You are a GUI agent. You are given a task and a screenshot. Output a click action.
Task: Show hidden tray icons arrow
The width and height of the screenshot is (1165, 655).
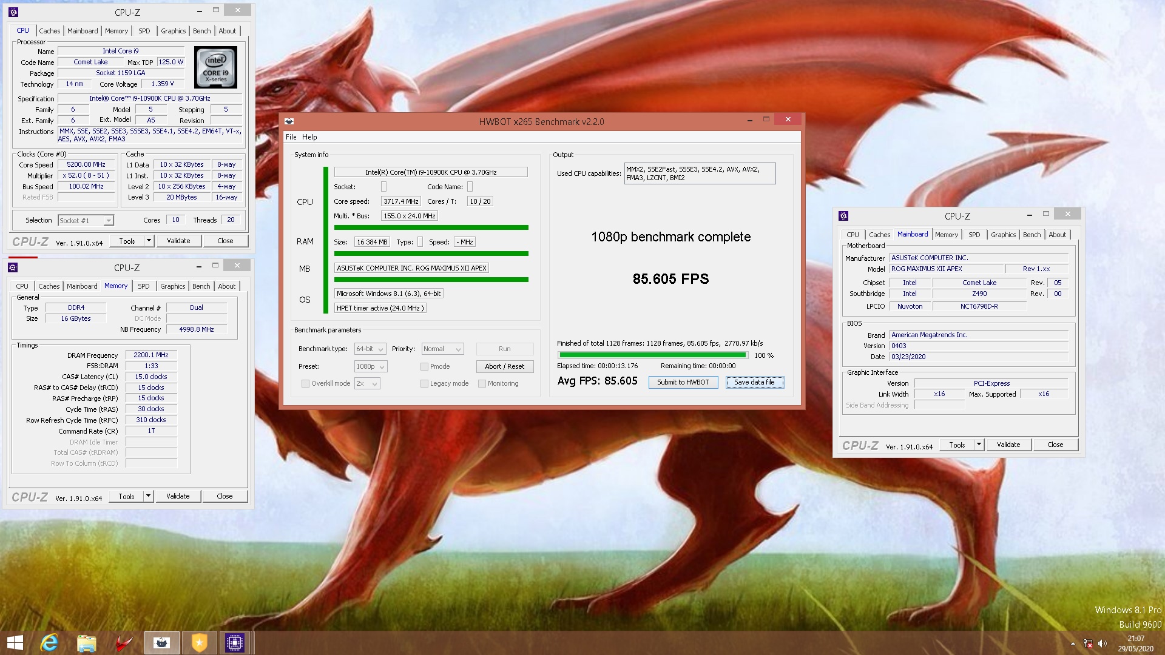[1073, 643]
